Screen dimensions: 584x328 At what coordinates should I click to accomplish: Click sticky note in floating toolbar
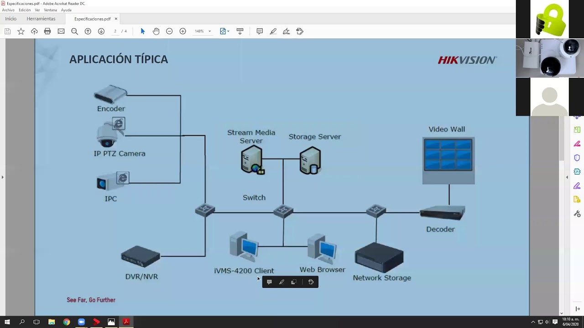(269, 282)
